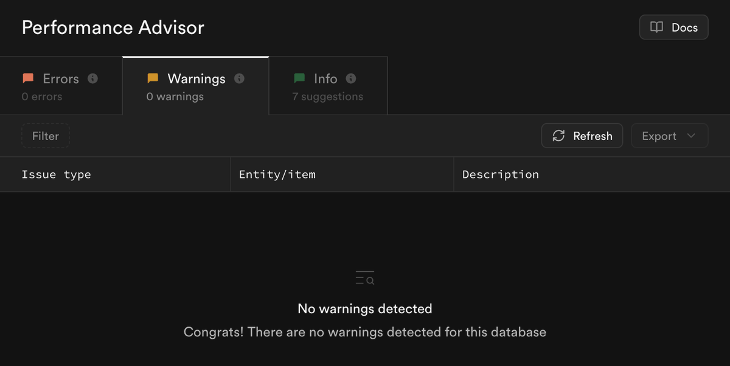Click the '0 errors' count text
730x366 pixels.
(42, 97)
